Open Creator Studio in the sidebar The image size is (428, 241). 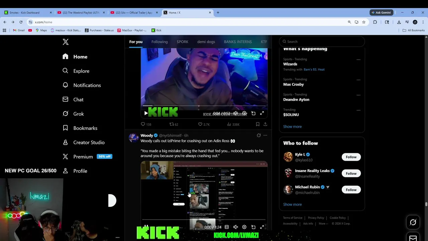83,142
